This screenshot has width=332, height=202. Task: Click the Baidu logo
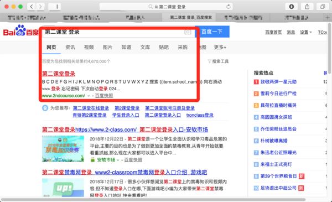(x=21, y=31)
